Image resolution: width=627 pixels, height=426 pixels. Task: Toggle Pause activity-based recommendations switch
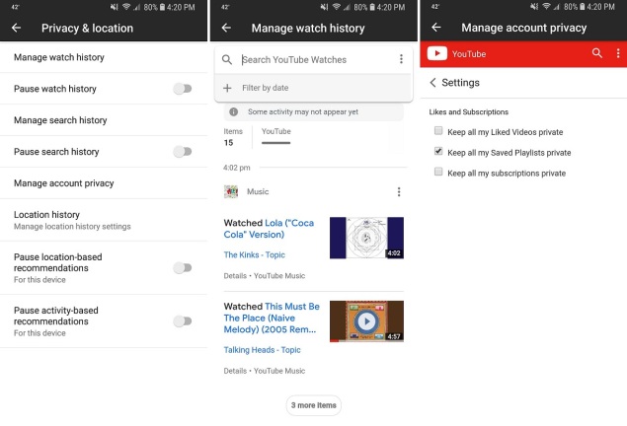point(183,321)
